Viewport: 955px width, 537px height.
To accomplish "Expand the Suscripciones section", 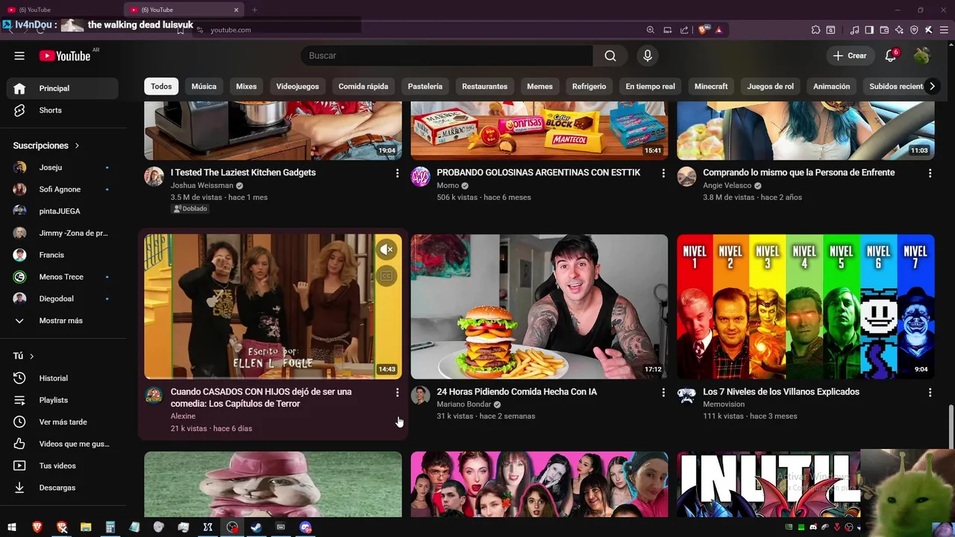I will 46,145.
